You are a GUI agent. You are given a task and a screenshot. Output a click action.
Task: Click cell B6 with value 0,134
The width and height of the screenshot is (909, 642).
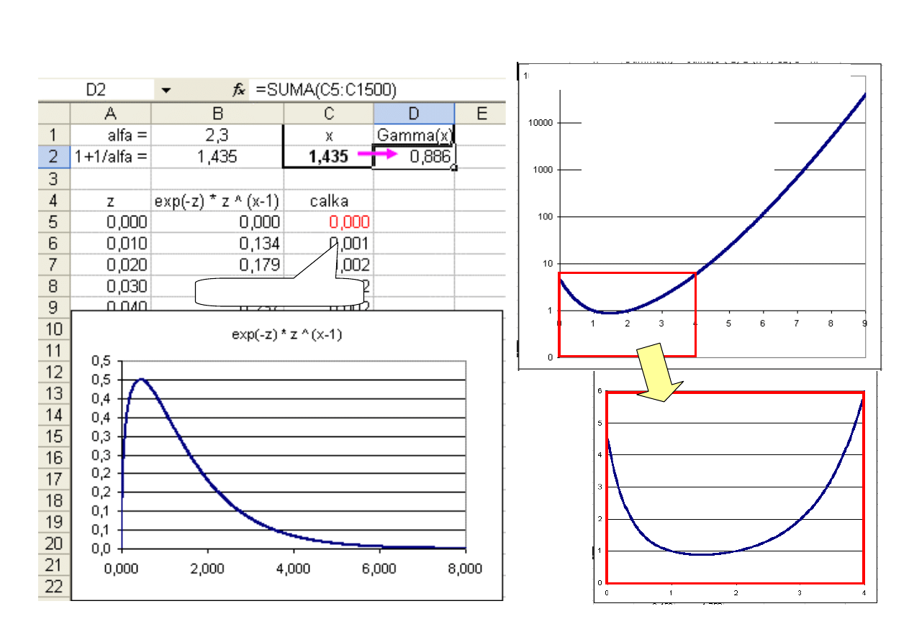point(217,242)
